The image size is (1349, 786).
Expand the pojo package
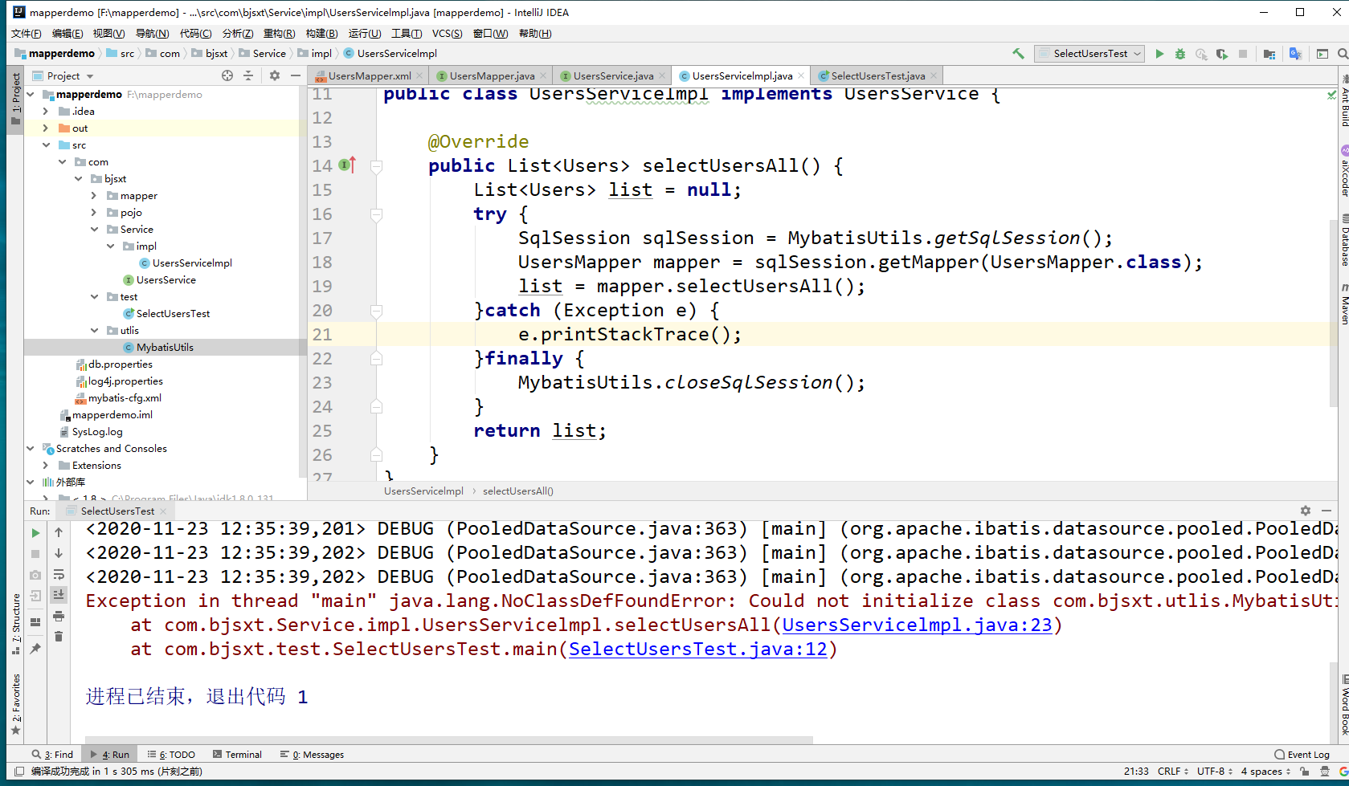(94, 213)
